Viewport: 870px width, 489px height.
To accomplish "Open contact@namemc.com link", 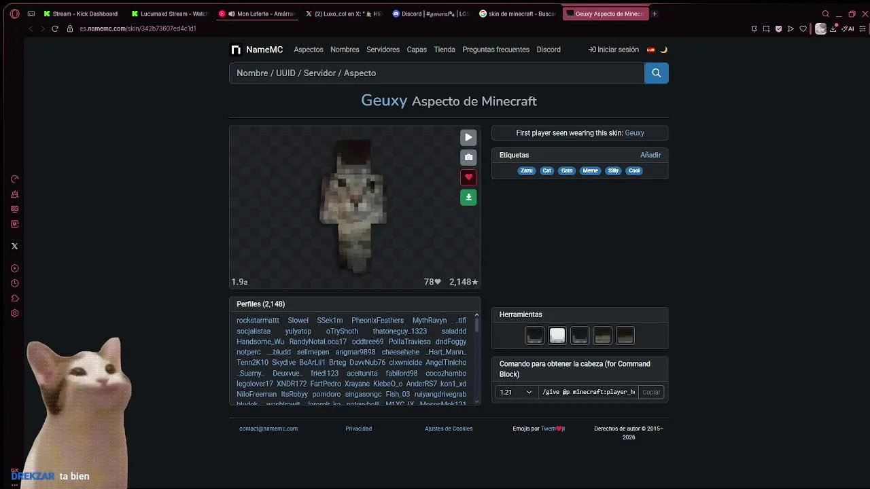I will pyautogui.click(x=268, y=429).
